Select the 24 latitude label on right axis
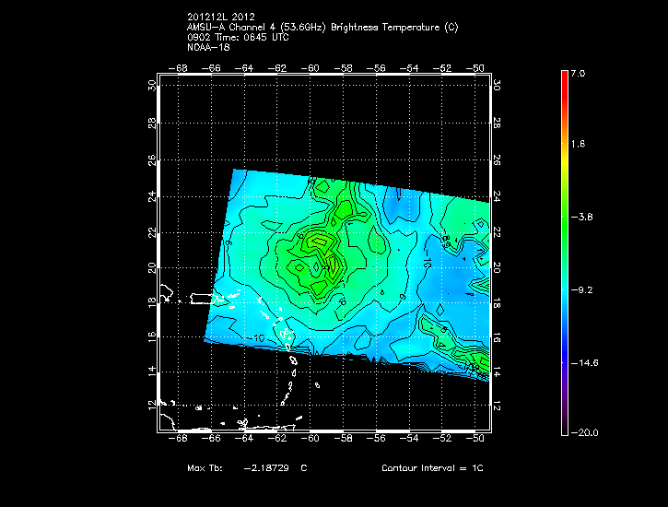 click(x=497, y=196)
